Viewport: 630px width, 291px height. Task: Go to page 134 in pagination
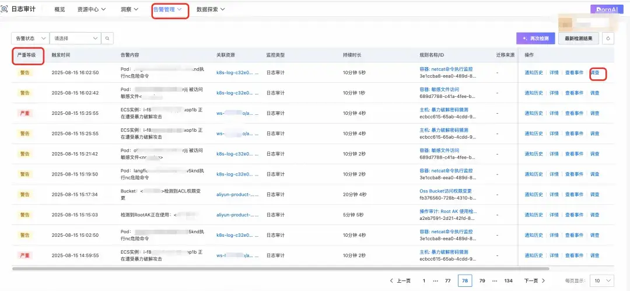tap(508, 281)
